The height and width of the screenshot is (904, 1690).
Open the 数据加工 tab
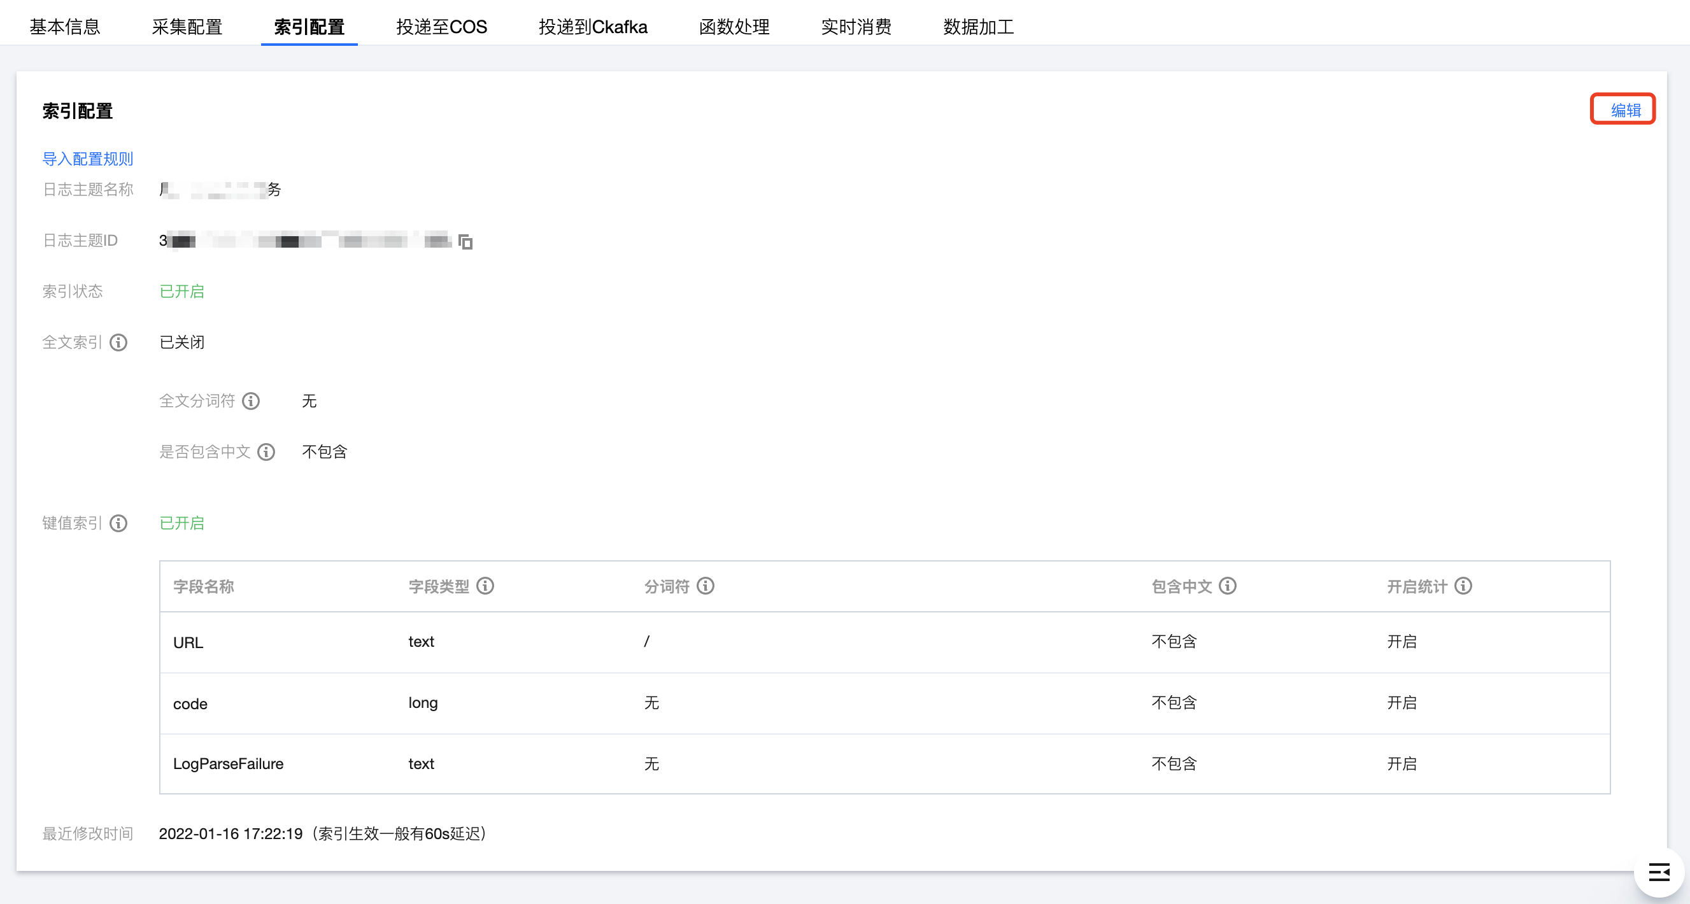click(x=978, y=27)
